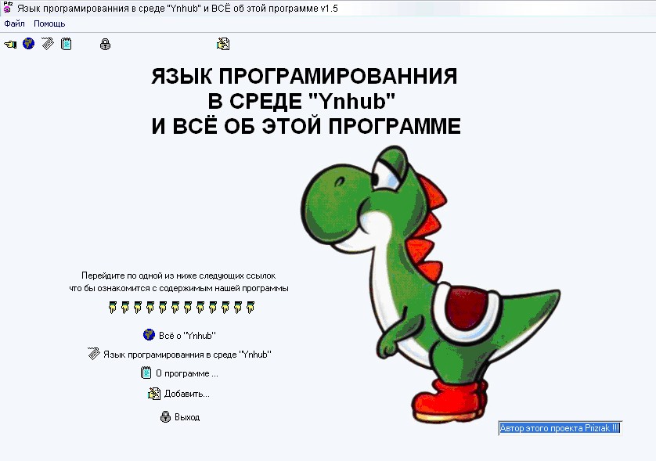Click the heading line ЯЗЫК ПРОГРАМИРОВАННИЯ
The width and height of the screenshot is (656, 461).
coord(305,76)
